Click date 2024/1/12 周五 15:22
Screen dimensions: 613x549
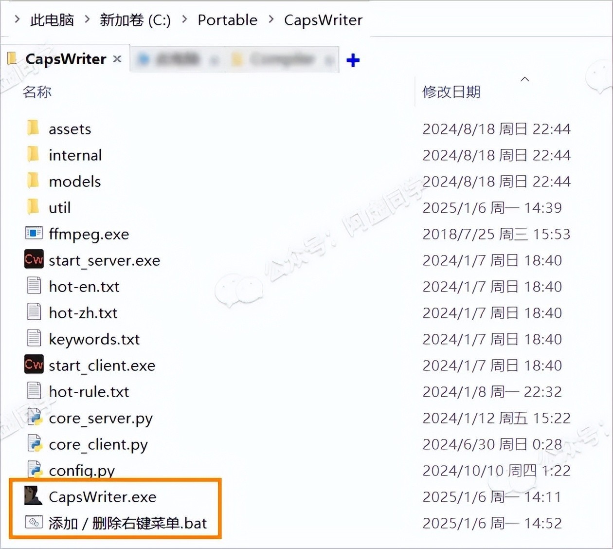(x=496, y=418)
